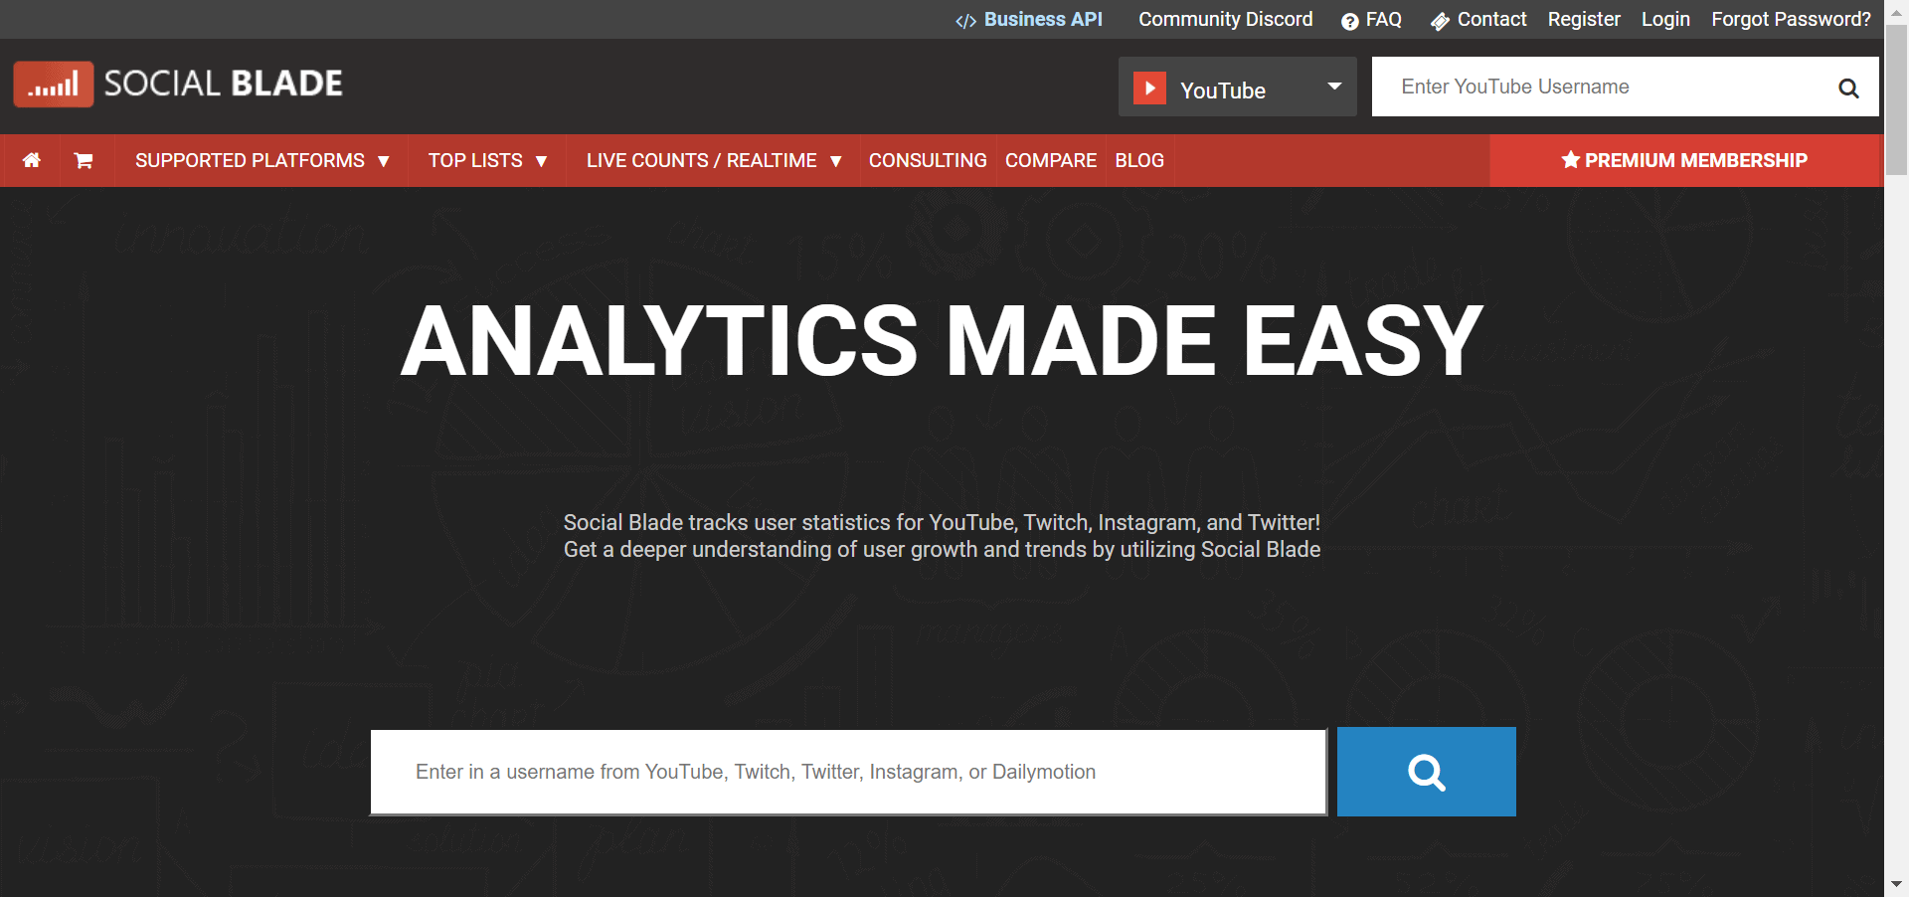Click the red YouTube play icon
This screenshot has height=897, width=1909.
tap(1149, 89)
